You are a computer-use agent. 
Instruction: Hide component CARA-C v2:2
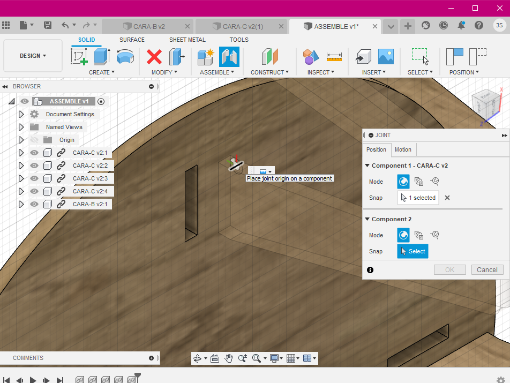pyautogui.click(x=34, y=166)
